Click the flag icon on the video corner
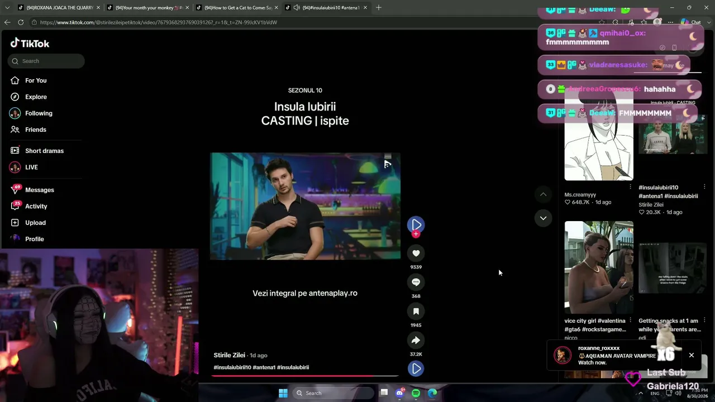This screenshot has height=402, width=715. [388, 164]
